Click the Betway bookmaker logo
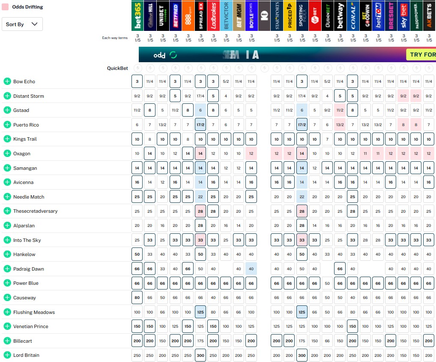The width and height of the screenshot is (436, 362). point(340,15)
